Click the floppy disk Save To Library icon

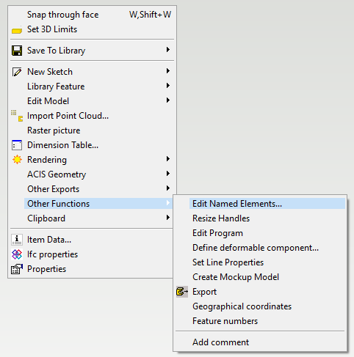pos(17,51)
